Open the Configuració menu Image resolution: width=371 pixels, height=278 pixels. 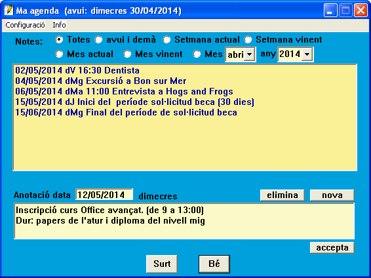(25, 25)
